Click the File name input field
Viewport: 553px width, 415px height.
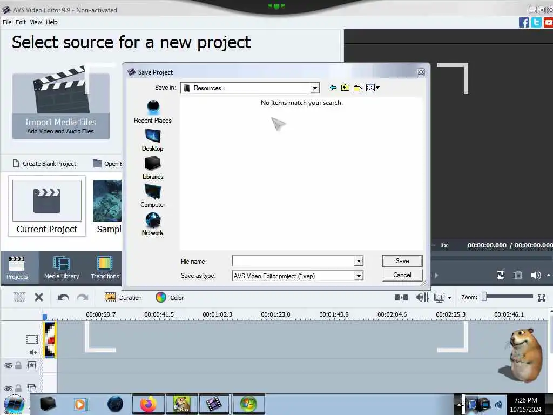(x=293, y=261)
